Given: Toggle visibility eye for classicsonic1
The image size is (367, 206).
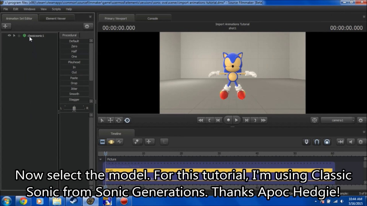Looking at the screenshot, I should point(9,35).
